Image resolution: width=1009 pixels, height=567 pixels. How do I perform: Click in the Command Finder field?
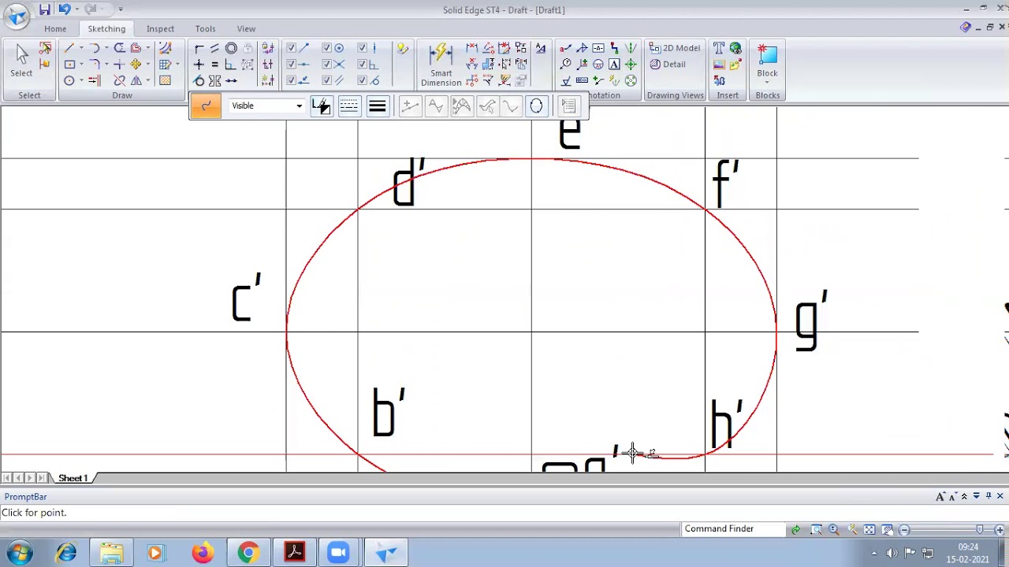click(x=733, y=529)
